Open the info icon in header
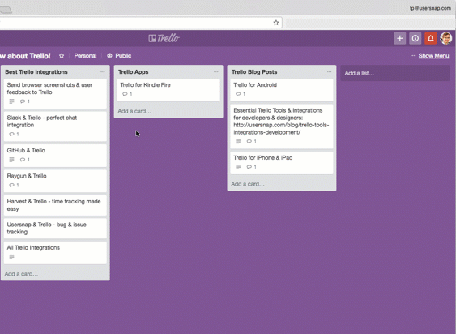 [416, 38]
